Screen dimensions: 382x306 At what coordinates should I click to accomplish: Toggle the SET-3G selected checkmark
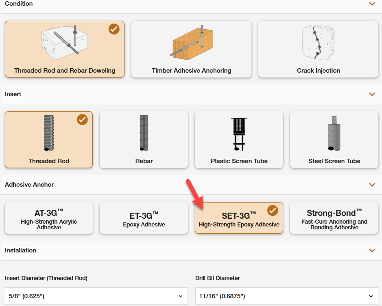coord(273,210)
